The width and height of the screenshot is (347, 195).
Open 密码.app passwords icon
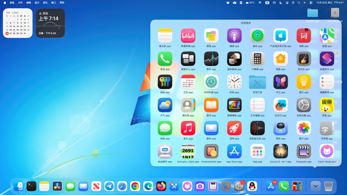[x=165, y=82]
